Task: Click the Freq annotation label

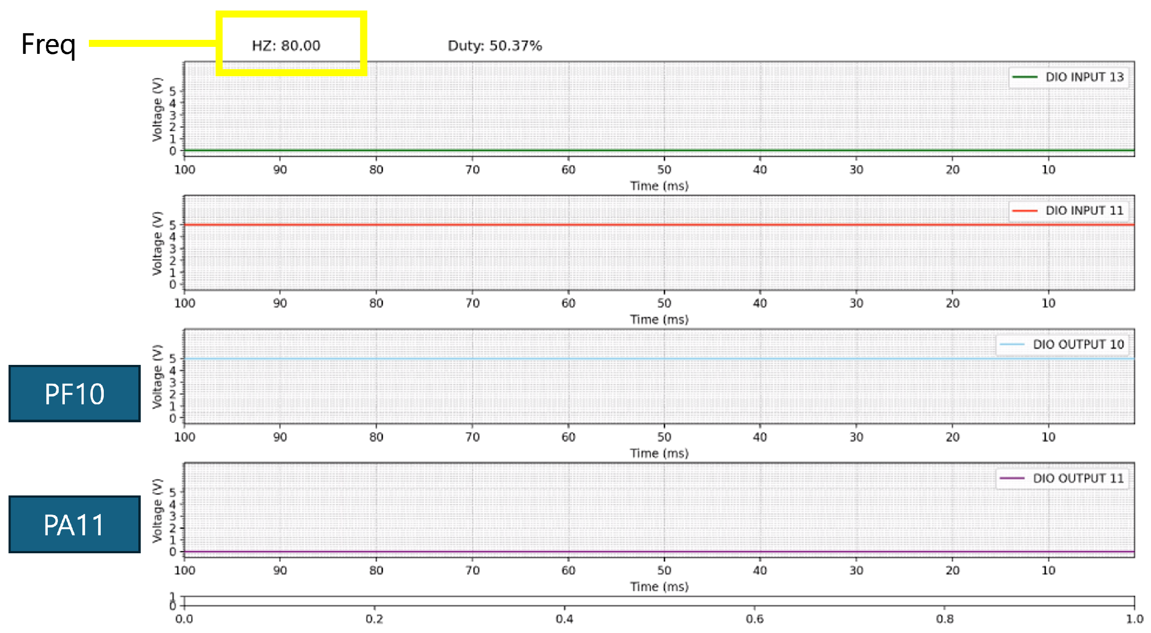Action: click(x=48, y=45)
